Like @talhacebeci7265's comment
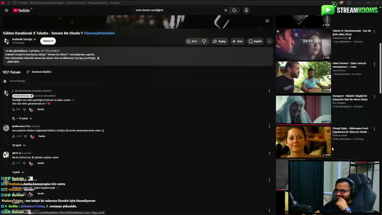This screenshot has height=215, width=382. 13,136
